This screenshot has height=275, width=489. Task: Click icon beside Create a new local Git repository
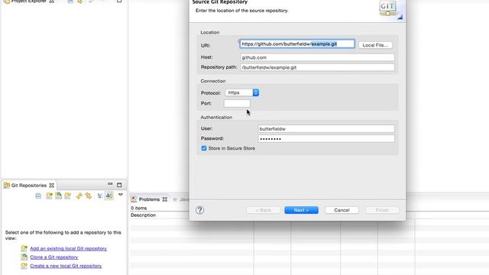click(x=24, y=266)
